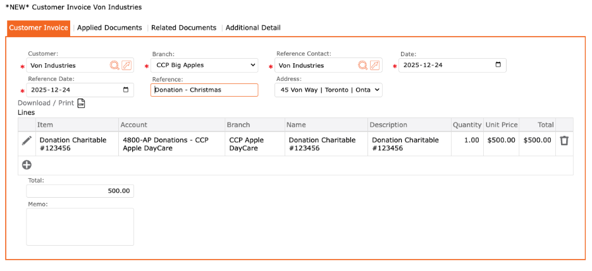Viewport: 592px width, 271px height.
Task: Click inside the Memo text area
Action: pos(80,226)
